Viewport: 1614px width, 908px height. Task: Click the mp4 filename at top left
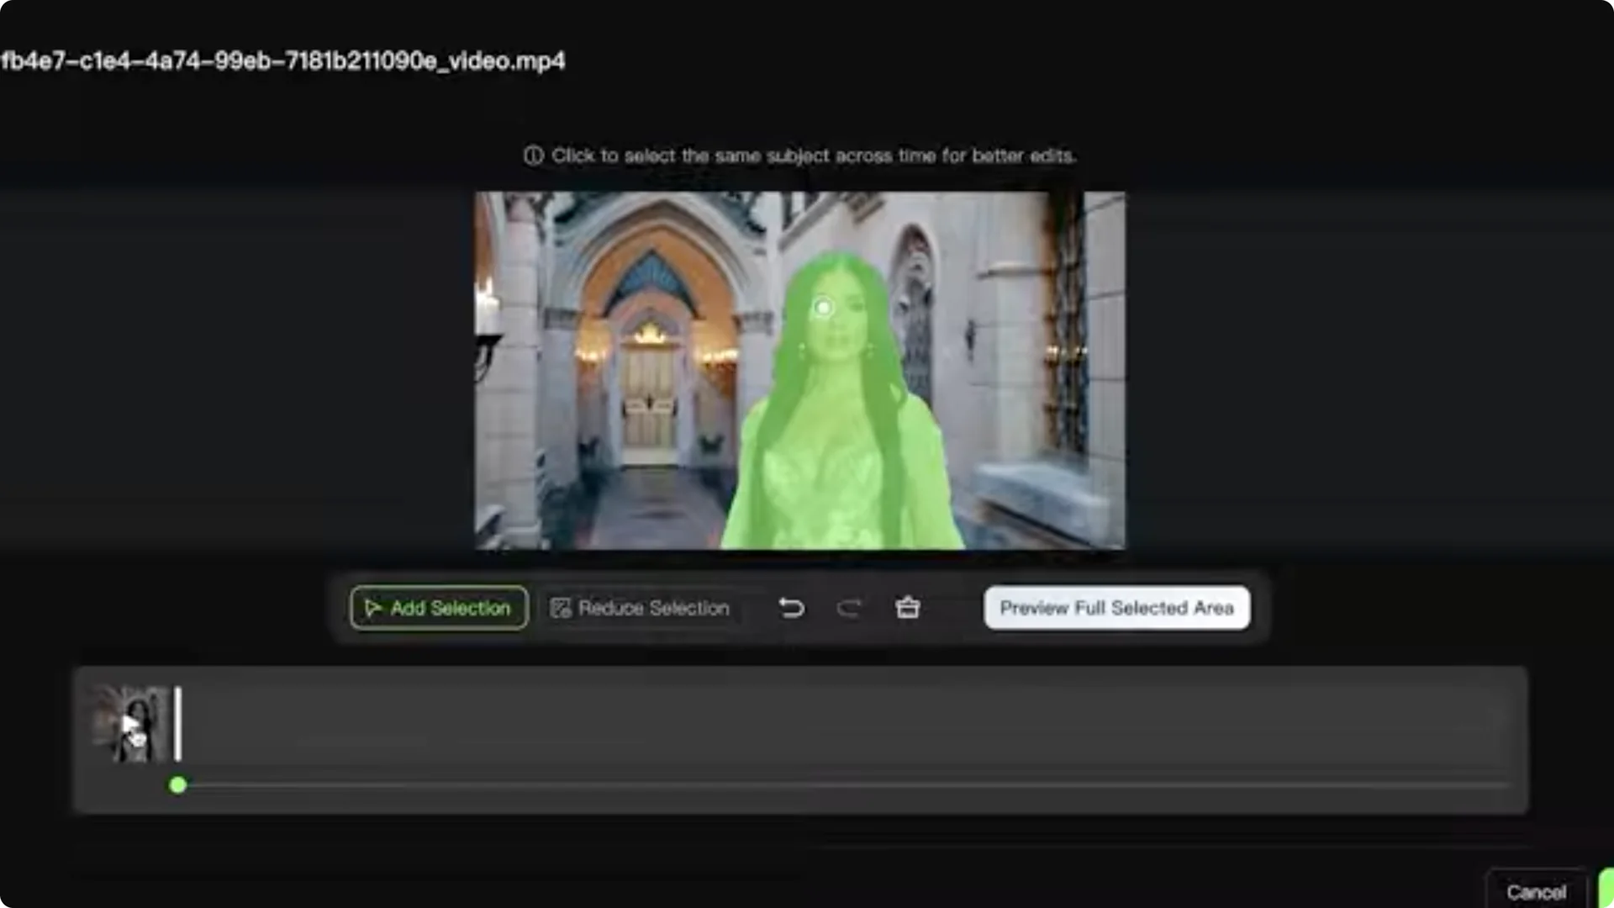click(x=282, y=61)
